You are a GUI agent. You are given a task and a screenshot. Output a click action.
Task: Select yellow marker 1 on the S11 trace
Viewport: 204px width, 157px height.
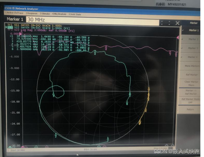(149, 89)
